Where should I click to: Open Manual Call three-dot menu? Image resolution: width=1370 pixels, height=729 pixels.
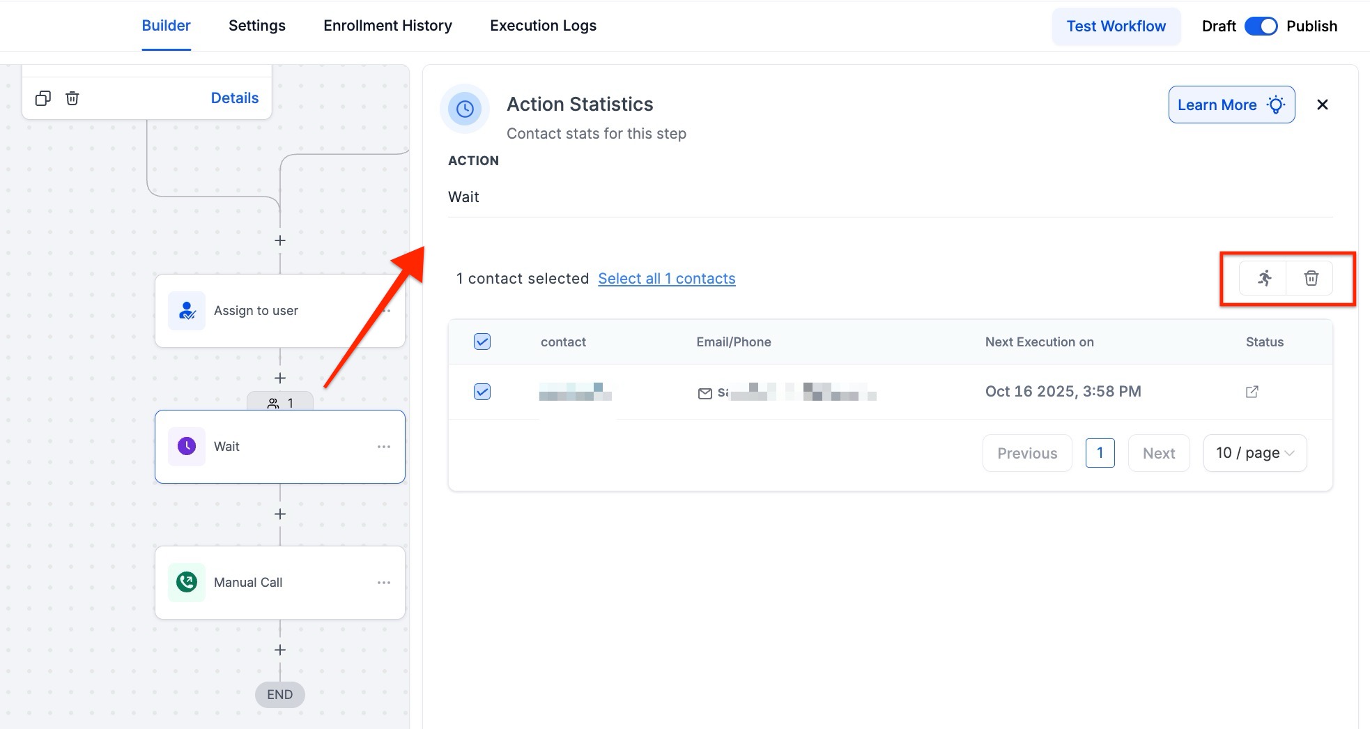click(x=384, y=583)
